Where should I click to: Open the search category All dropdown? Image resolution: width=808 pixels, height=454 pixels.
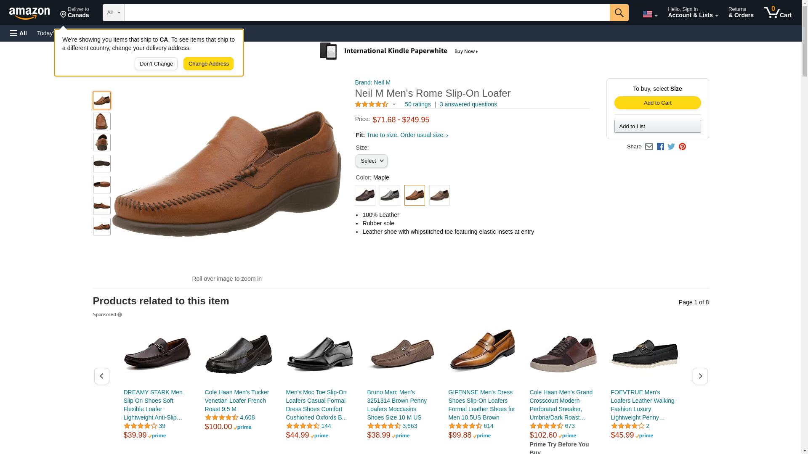click(114, 13)
